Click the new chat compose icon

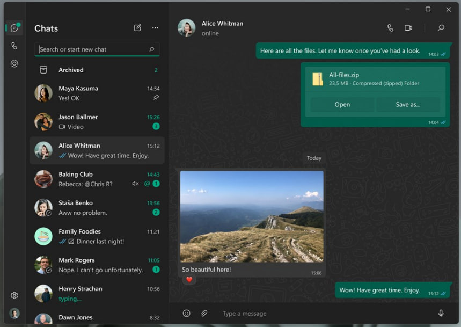(x=137, y=28)
